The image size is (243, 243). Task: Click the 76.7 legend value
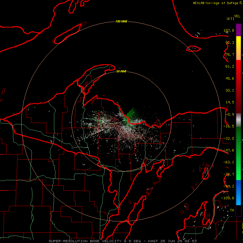coord(230,54)
